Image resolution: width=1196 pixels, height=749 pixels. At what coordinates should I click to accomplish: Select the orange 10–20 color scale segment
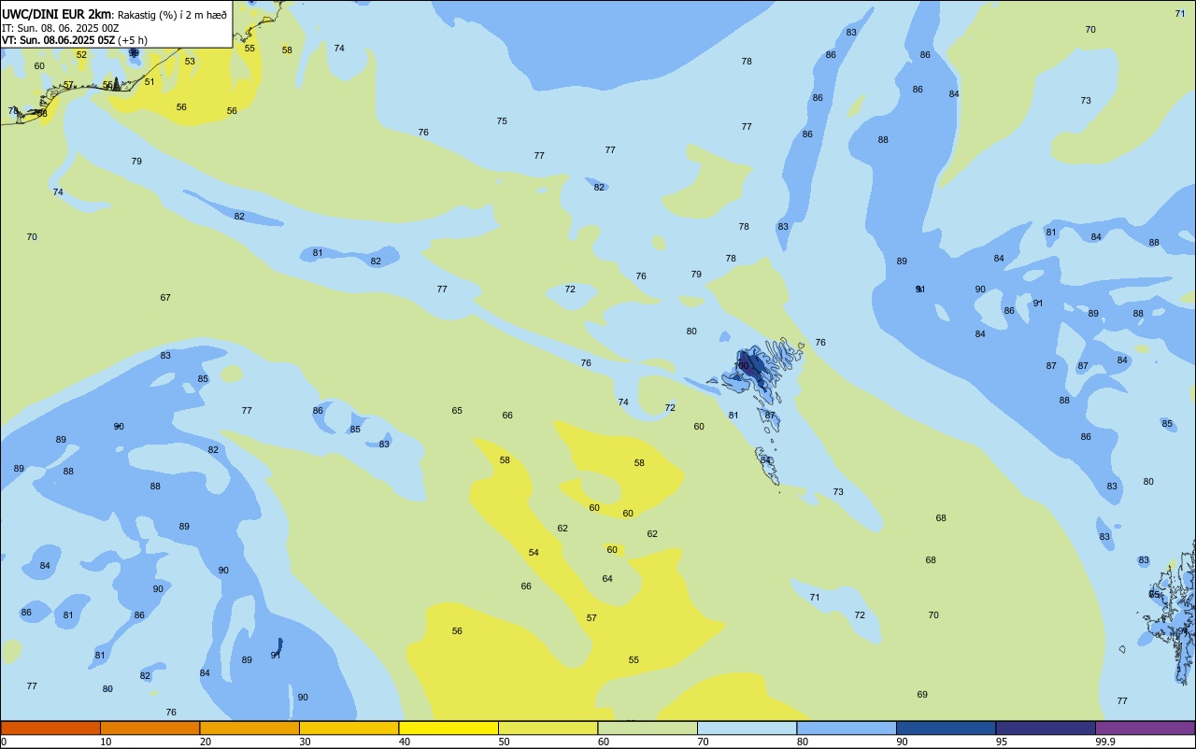coord(149,728)
